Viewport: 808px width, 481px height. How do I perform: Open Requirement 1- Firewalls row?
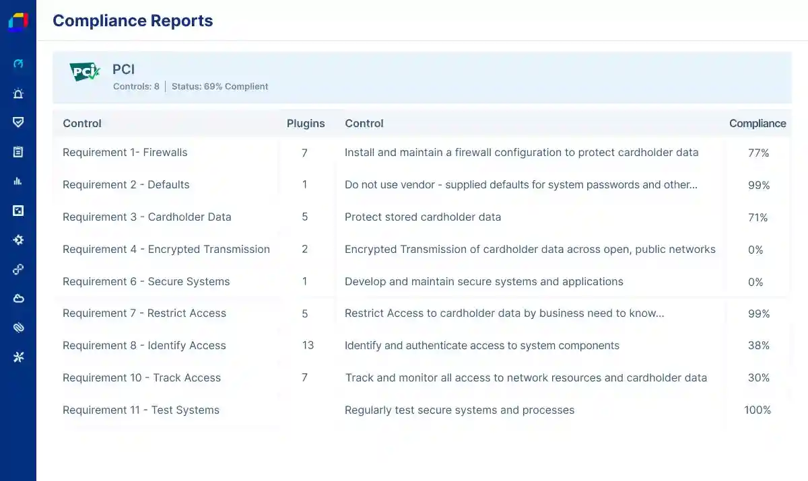(125, 153)
